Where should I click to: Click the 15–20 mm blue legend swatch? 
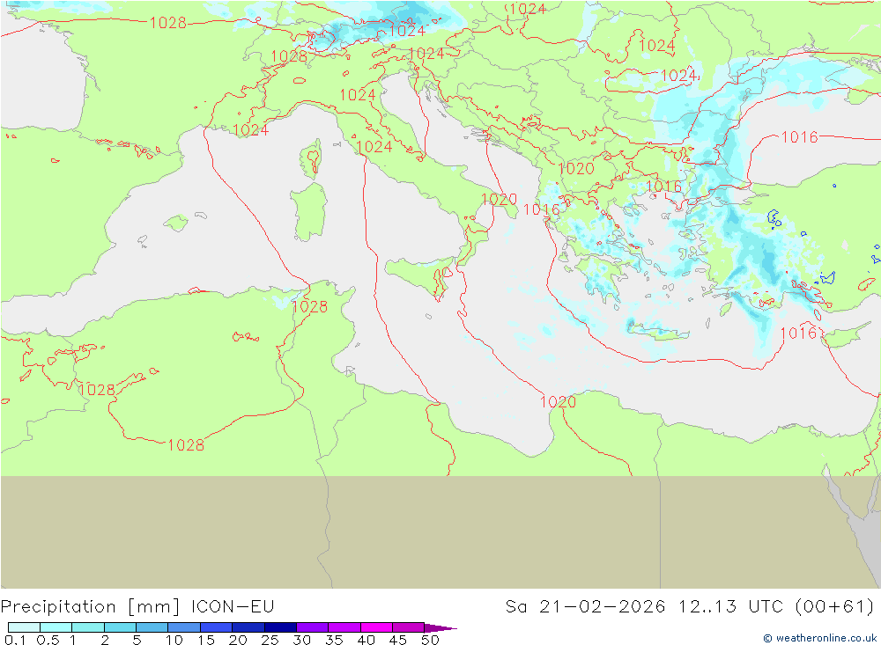pyautogui.click(x=217, y=627)
